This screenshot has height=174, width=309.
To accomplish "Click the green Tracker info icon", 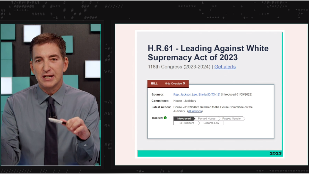I will click(165, 118).
